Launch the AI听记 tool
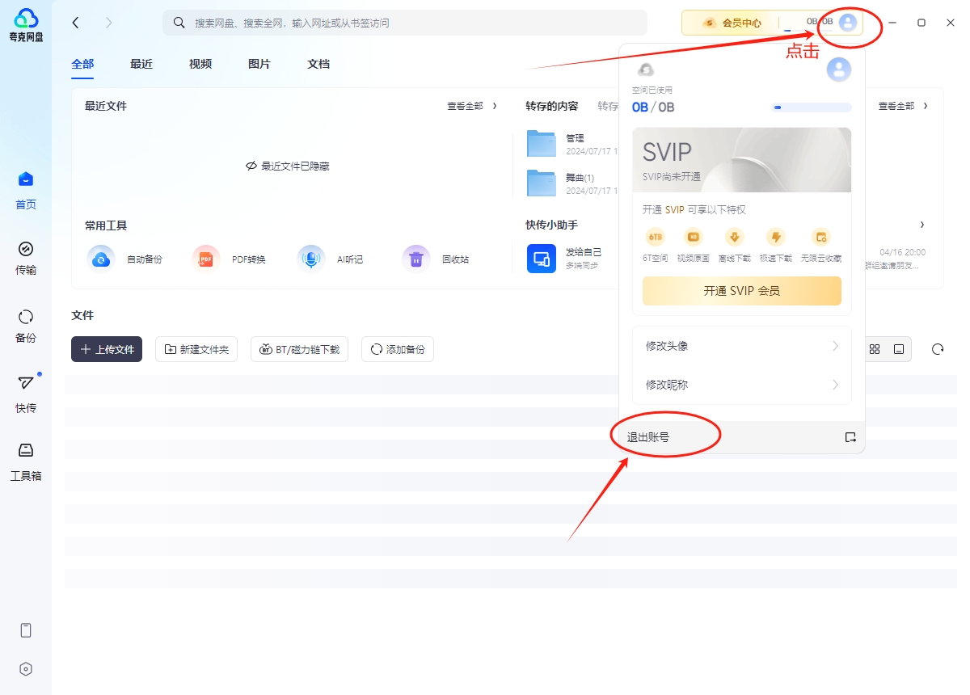970x695 pixels. [330, 259]
